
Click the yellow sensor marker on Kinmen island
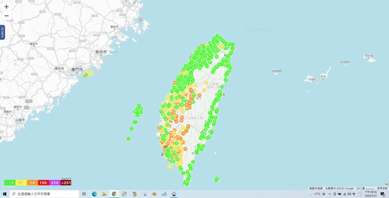[x=91, y=72]
